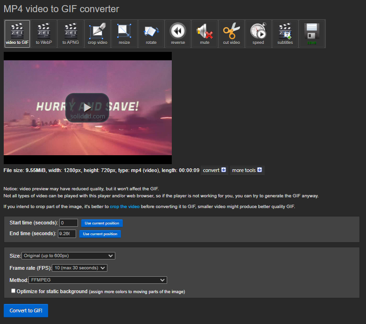Screen dimensions: 366x324
Task: Click the Start time input field
Action: tap(68, 223)
